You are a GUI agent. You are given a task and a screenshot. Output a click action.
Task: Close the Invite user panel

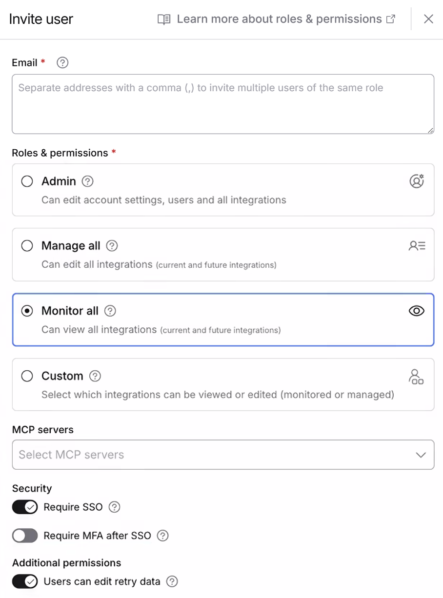tap(428, 19)
